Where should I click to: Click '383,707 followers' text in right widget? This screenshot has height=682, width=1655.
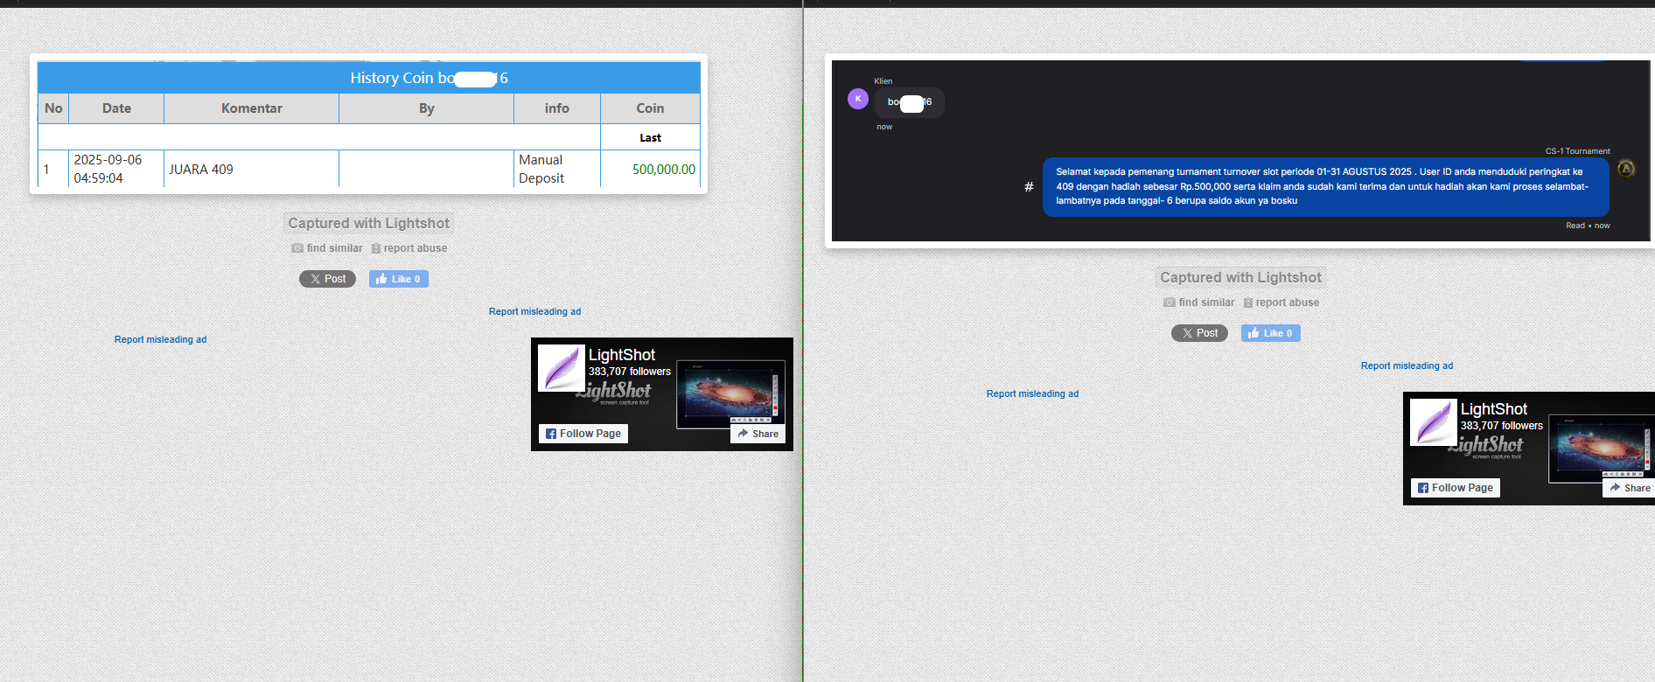pos(1502,426)
